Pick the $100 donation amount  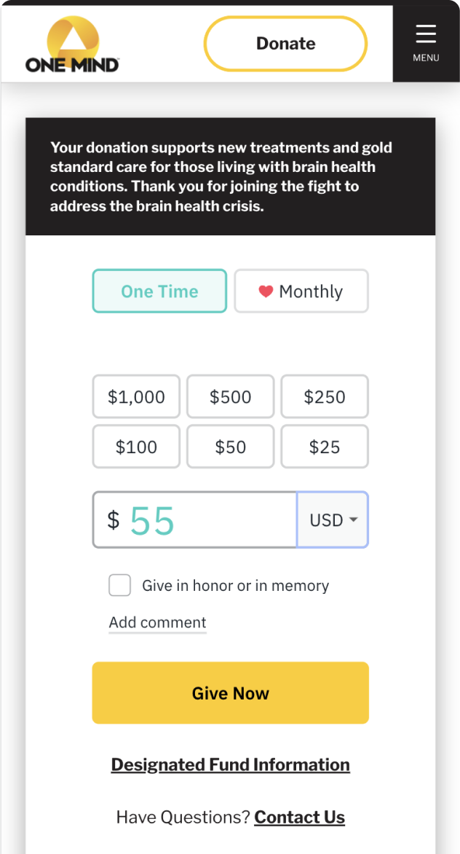coord(136,447)
